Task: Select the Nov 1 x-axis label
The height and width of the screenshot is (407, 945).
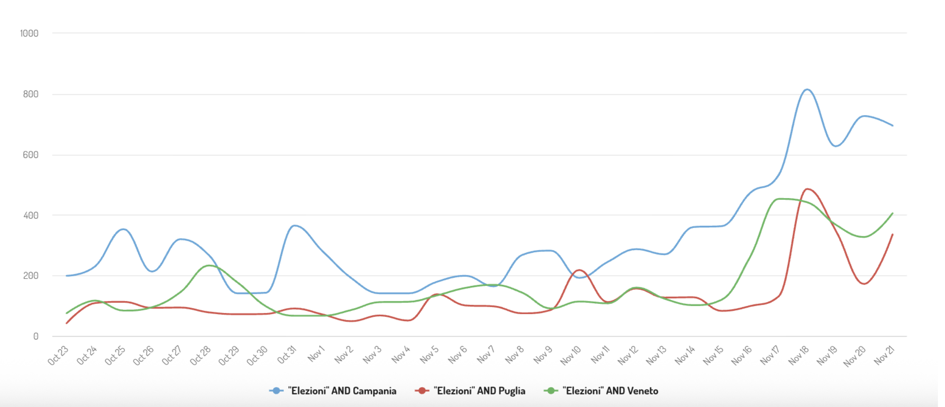Action: click(x=316, y=354)
